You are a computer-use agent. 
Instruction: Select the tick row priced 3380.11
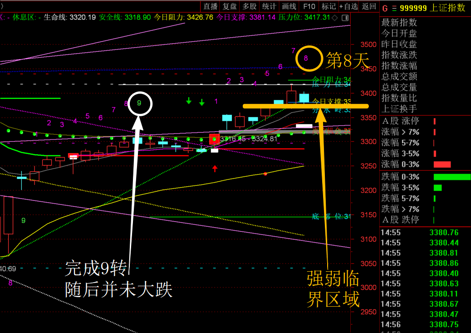pos(425,294)
